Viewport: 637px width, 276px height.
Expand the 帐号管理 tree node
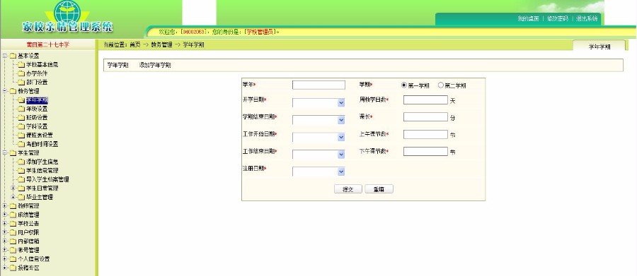pyautogui.click(x=4, y=250)
